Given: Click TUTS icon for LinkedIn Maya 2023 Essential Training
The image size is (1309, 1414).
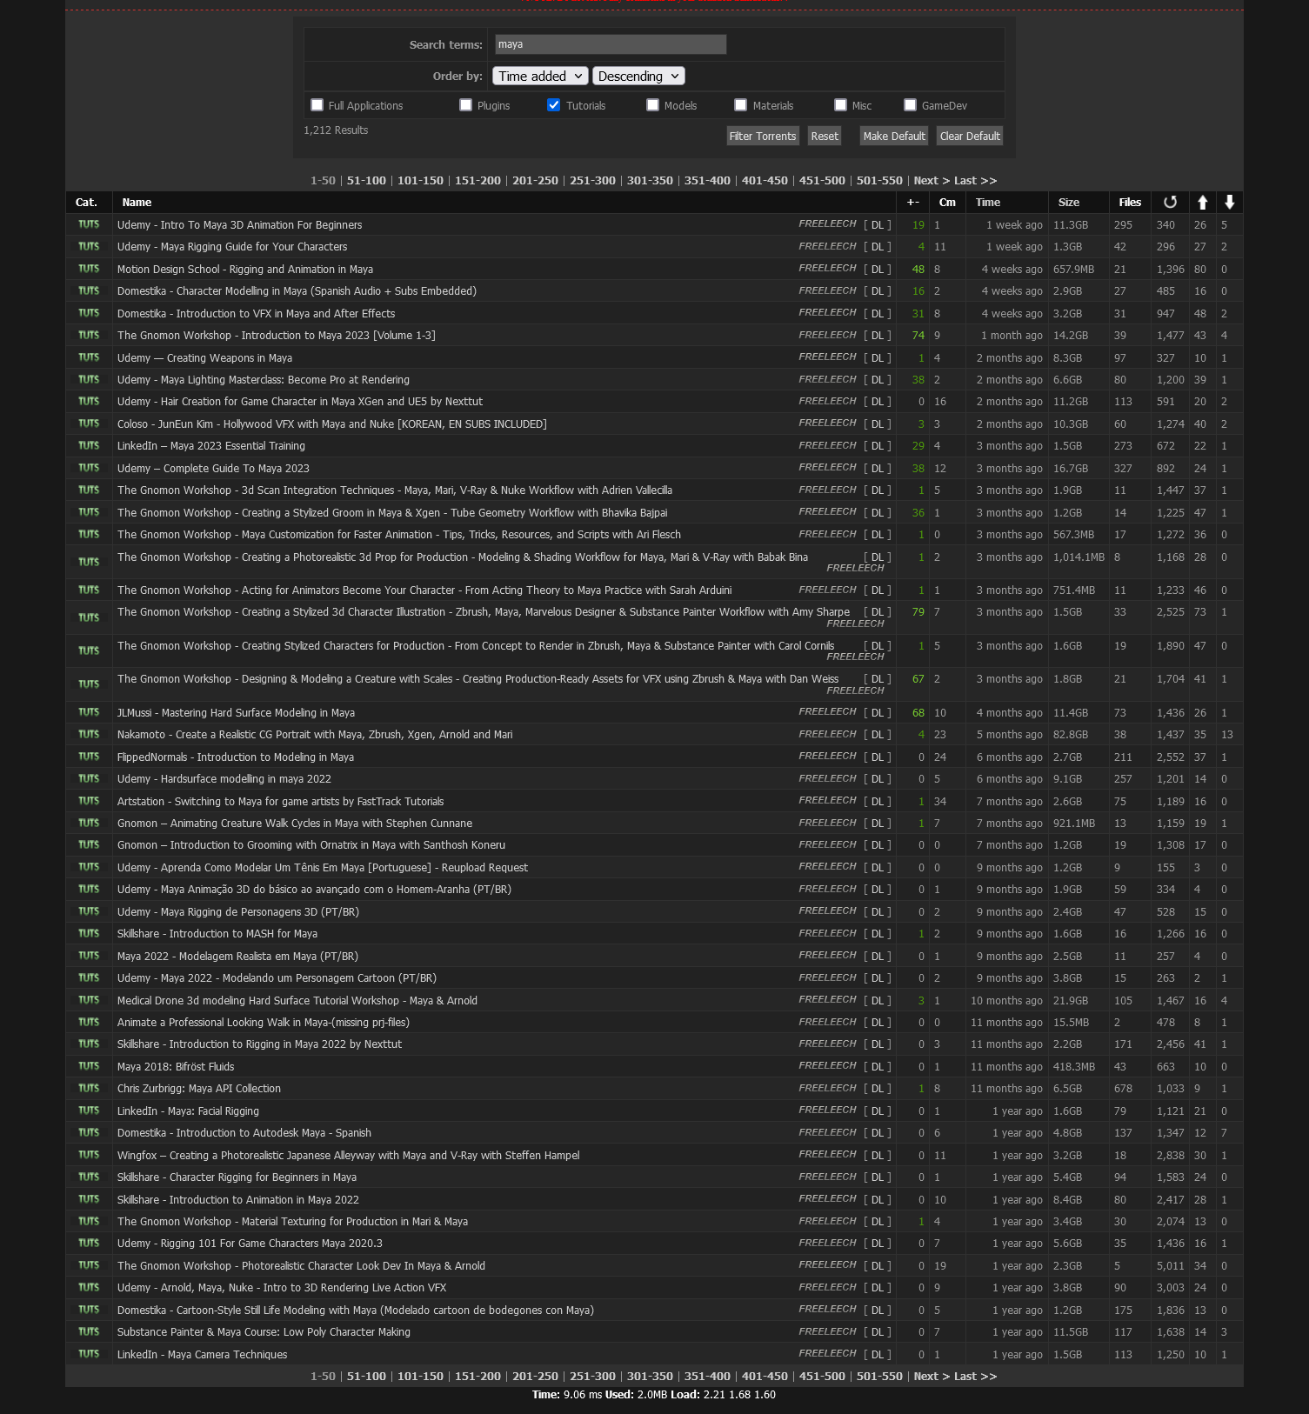Looking at the screenshot, I should 89,446.
